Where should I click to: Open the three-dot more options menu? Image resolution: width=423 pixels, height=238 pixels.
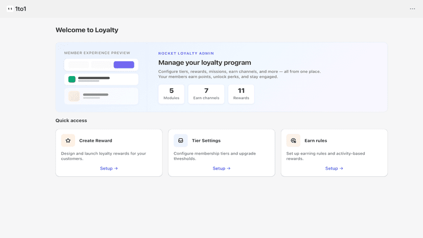[412, 9]
